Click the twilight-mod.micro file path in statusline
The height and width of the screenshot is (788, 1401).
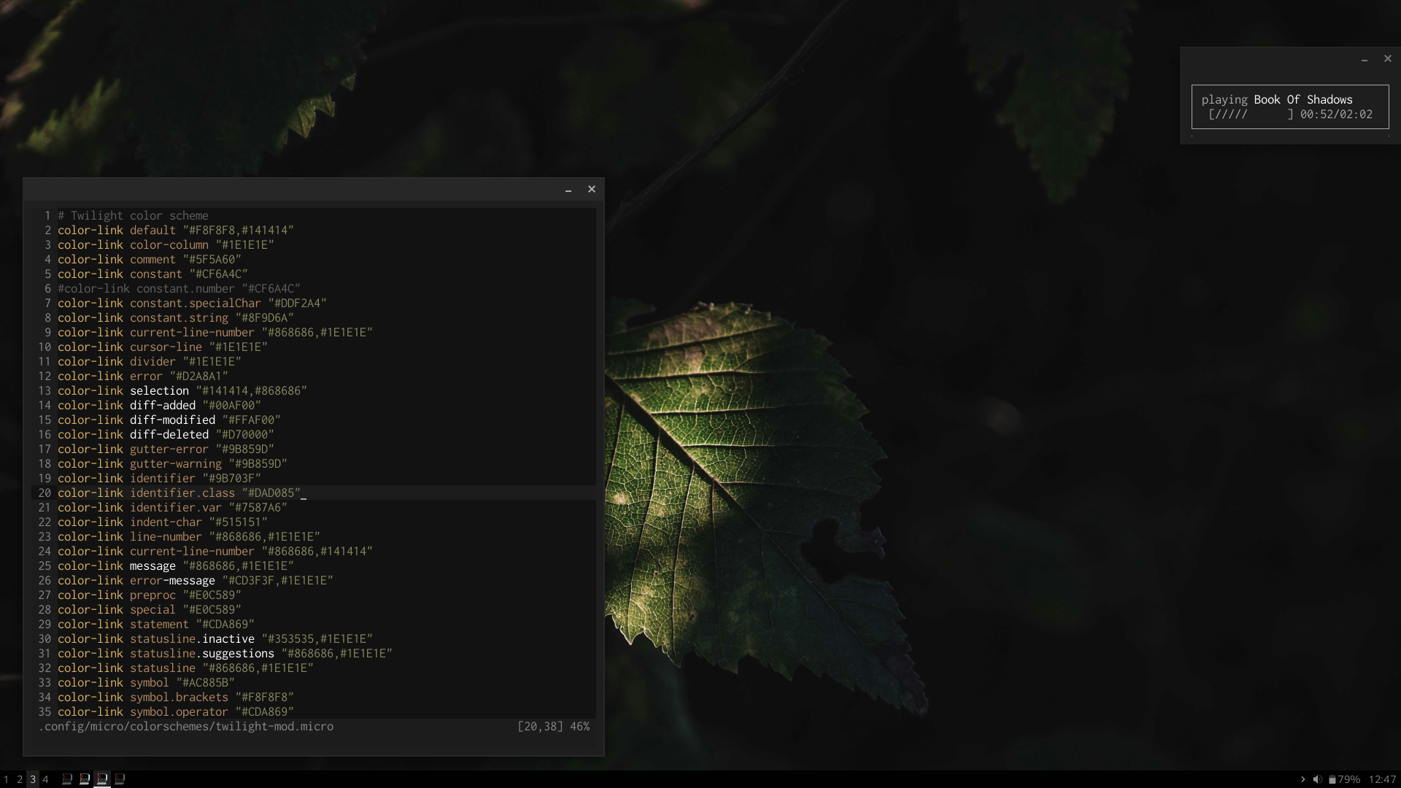click(x=186, y=727)
